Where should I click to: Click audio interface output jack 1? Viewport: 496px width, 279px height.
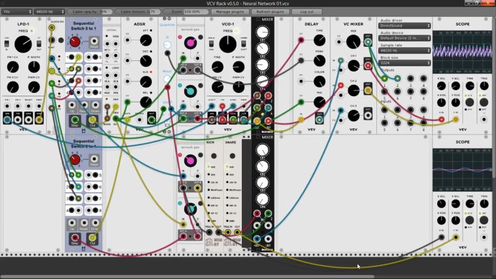(384, 79)
